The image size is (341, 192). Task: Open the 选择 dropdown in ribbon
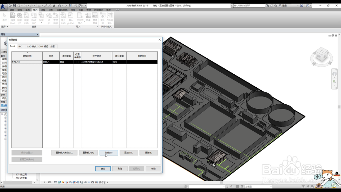pos(4,27)
